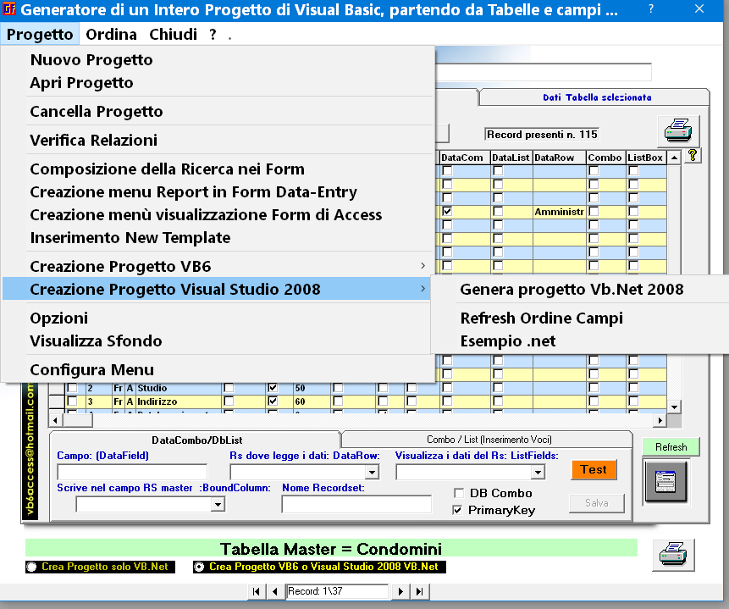Uncheck DataCom checkbox in Amministr row
The image size is (729, 609).
click(447, 211)
